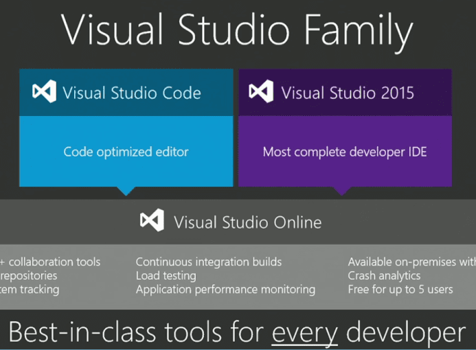Click the 'Crash analytics' line

point(384,276)
